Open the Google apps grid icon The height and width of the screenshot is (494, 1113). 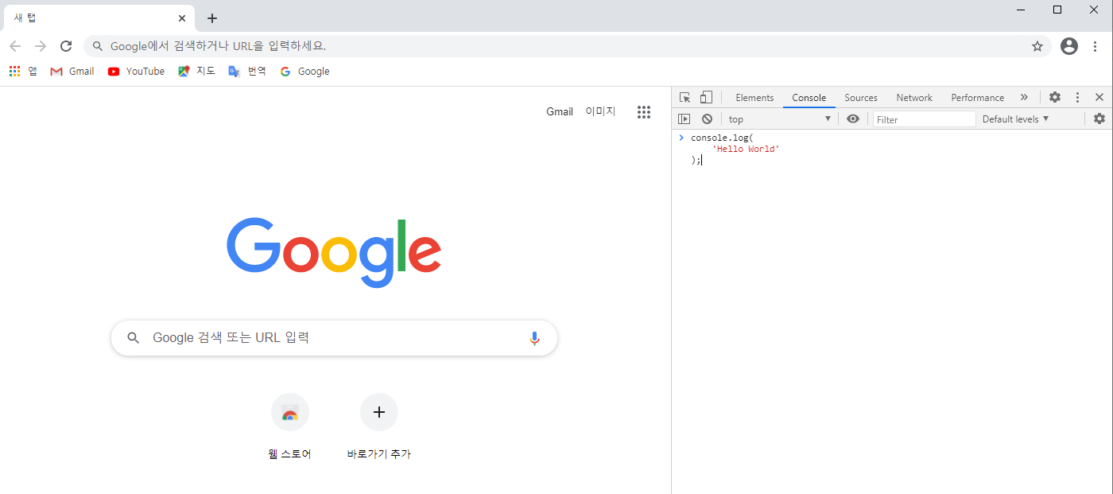click(x=644, y=112)
